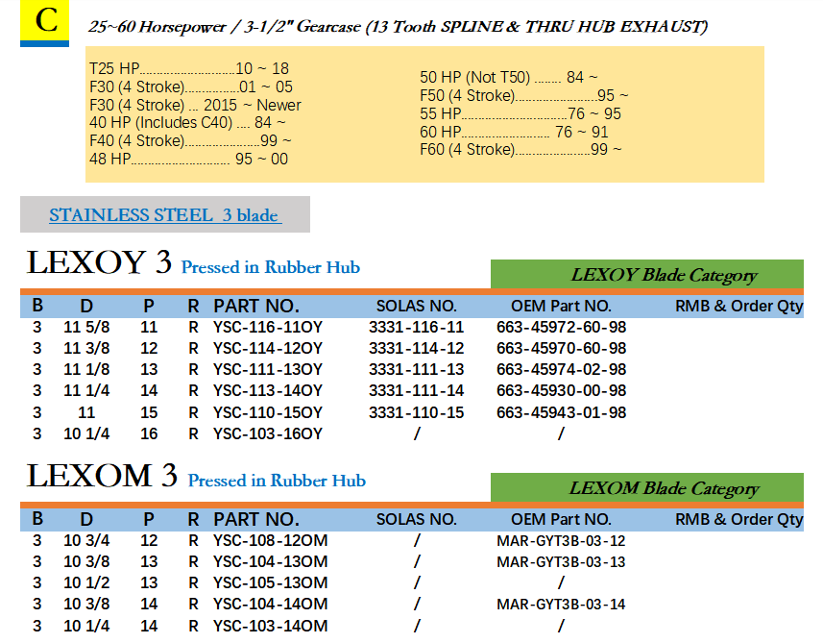Select part number YSC-113-14OY
Screen dimensions: 823x643
268,390
